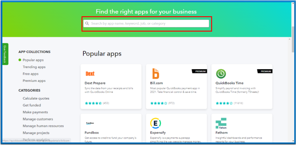
Task: Select the Manage customers category
Action: pyautogui.click(x=38, y=119)
